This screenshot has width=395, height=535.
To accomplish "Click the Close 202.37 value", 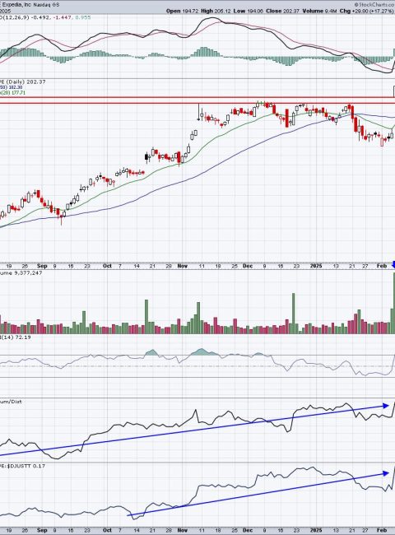I will click(282, 11).
